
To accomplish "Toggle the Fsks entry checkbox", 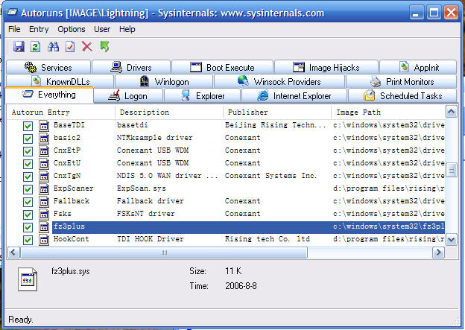I will coord(28,215).
